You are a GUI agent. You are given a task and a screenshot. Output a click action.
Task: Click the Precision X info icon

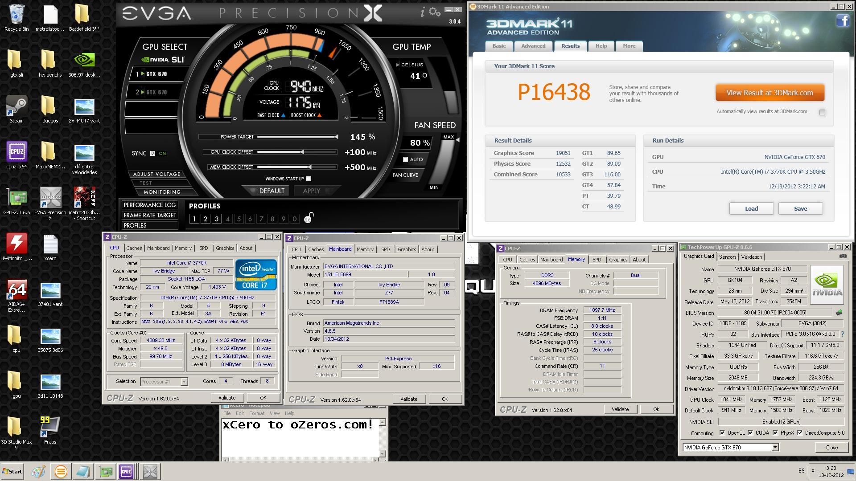pyautogui.click(x=422, y=12)
